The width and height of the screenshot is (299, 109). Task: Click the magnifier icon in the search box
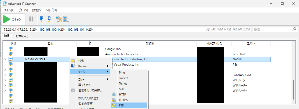[x=294, y=29]
